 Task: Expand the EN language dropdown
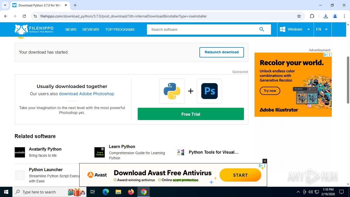326,29
